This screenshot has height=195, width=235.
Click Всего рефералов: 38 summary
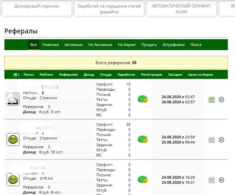tap(116, 63)
